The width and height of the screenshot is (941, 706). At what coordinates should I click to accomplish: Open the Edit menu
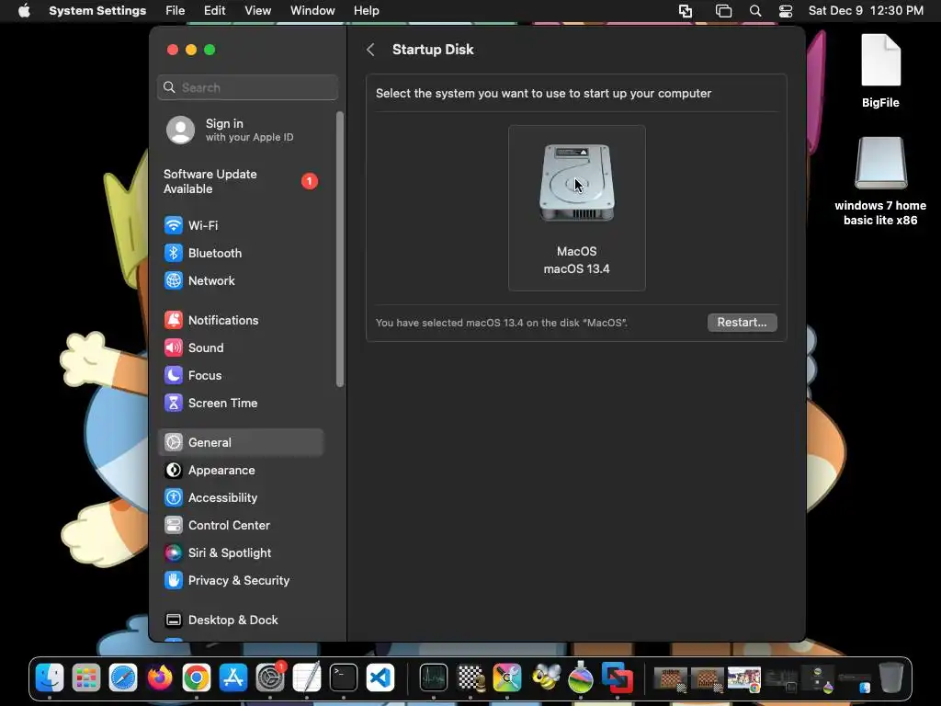[214, 11]
